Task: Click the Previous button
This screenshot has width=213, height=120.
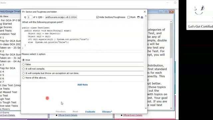Action: 61,112
